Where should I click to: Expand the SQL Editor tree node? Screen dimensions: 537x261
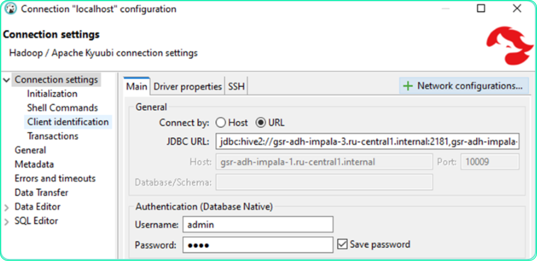click(6, 221)
